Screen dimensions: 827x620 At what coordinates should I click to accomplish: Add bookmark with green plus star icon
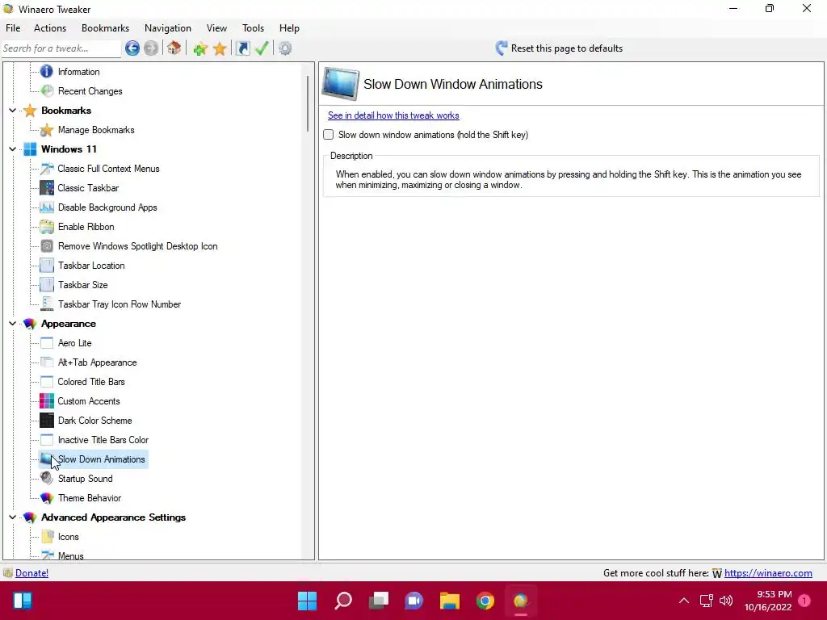tap(200, 49)
